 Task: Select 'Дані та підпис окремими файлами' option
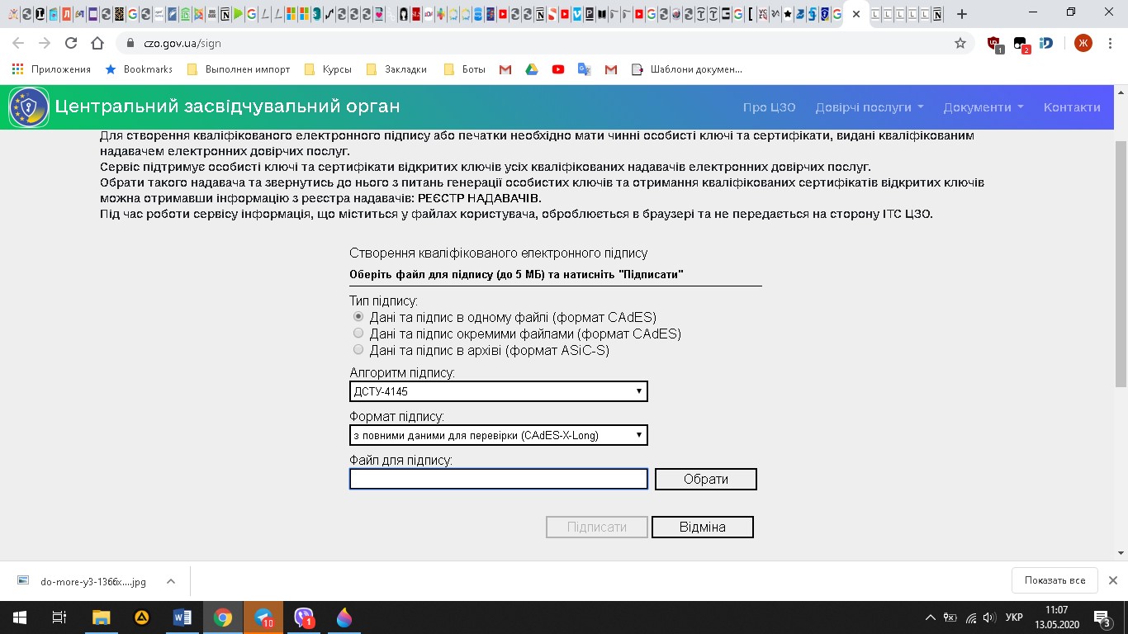[358, 334]
